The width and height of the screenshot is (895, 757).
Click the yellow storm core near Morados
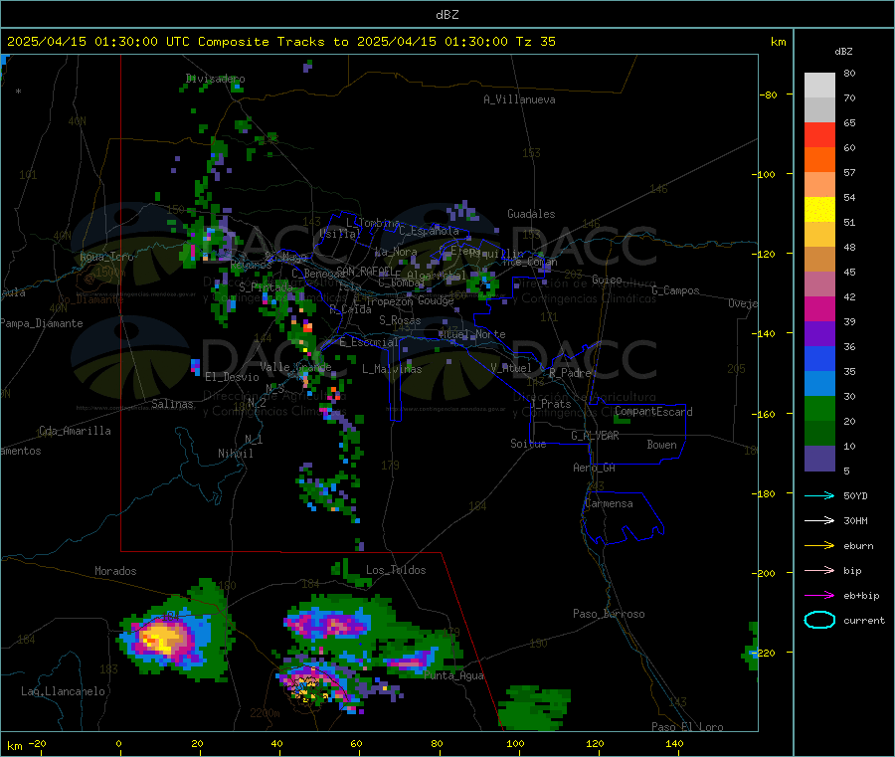tap(159, 637)
